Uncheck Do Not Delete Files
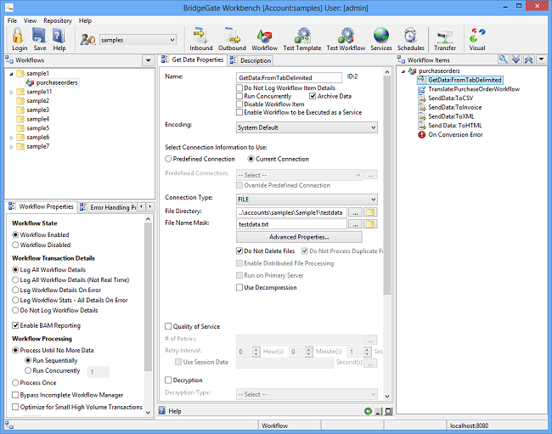This screenshot has height=434, width=552. pos(239,251)
